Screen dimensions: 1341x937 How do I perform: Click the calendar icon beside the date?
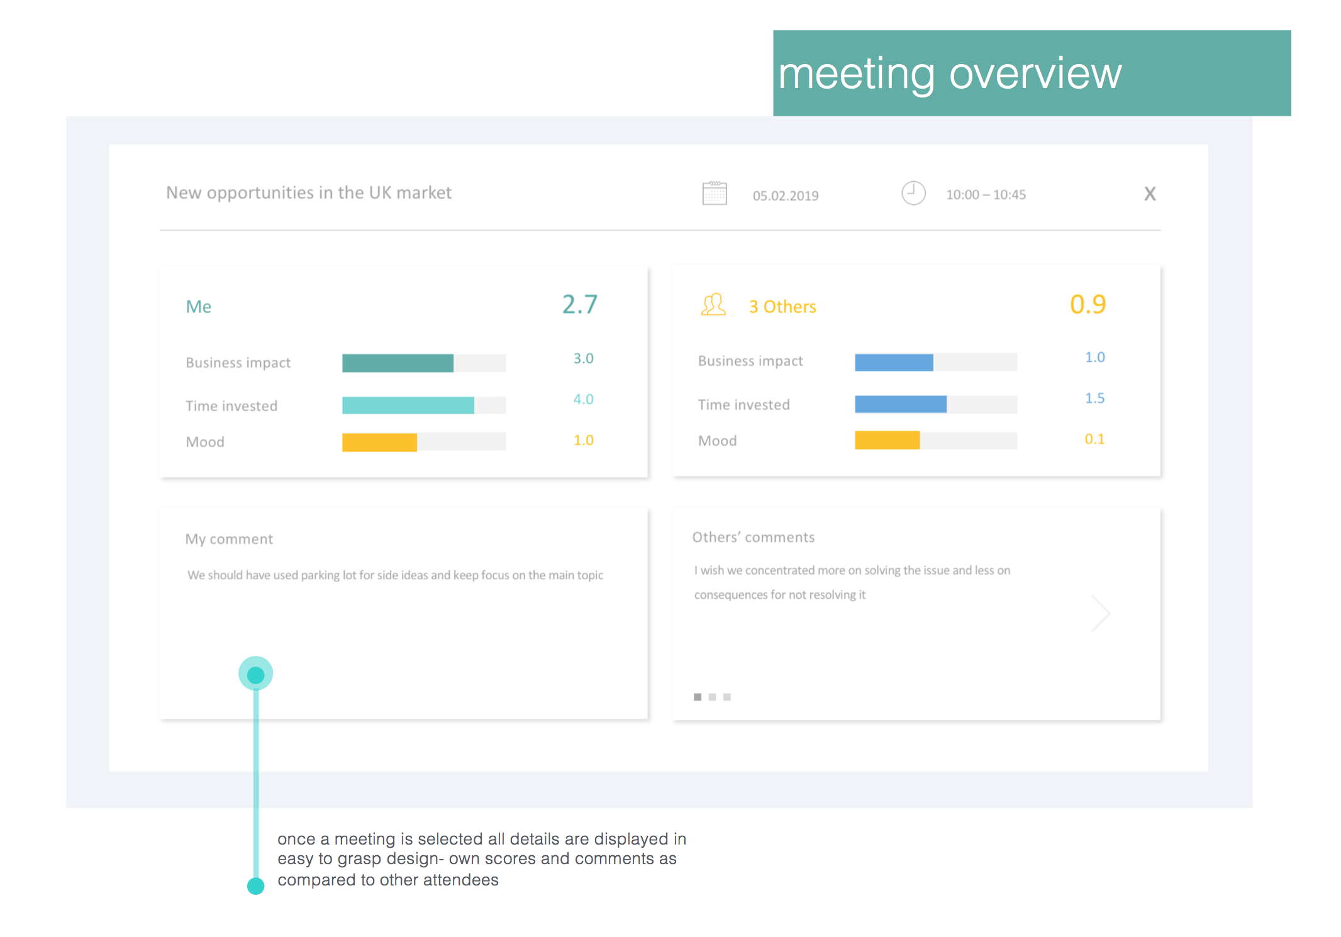(x=714, y=193)
